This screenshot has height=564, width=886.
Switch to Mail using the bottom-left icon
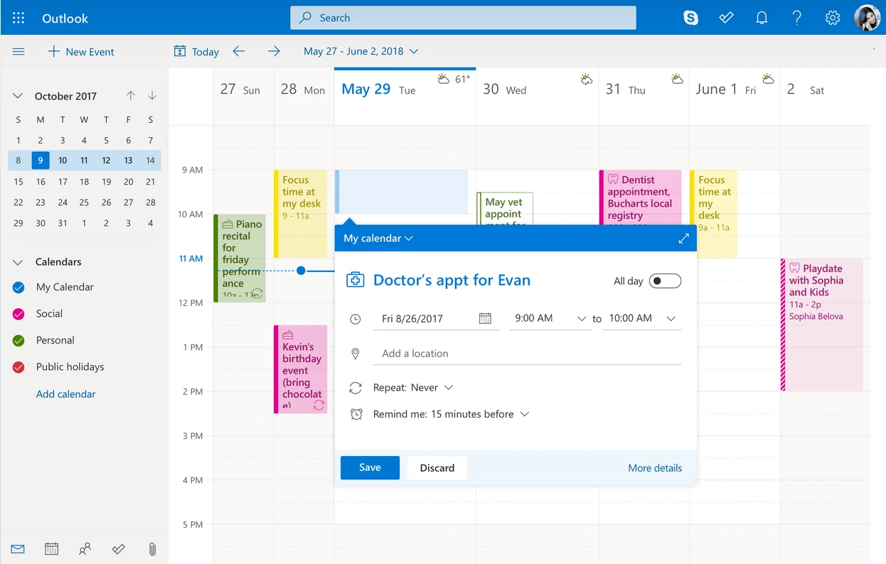pos(17,548)
